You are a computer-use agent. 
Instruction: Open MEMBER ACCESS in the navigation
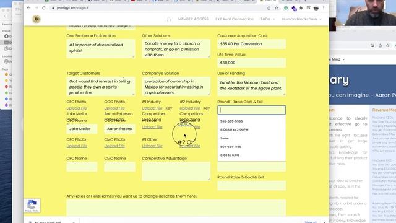tap(193, 19)
